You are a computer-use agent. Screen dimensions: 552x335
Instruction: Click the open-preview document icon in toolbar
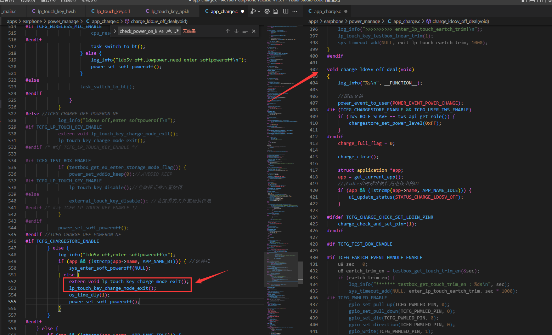(x=276, y=11)
